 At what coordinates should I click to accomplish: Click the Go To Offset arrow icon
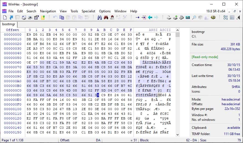pos(137,18)
